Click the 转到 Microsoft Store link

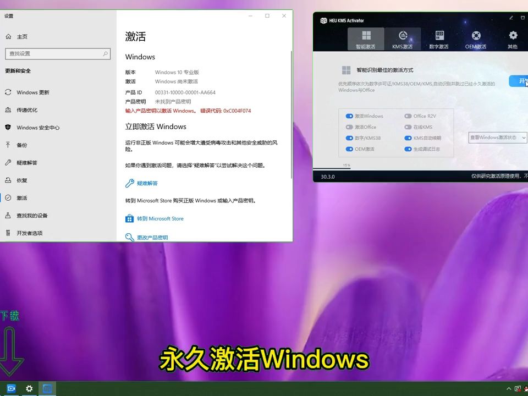point(160,218)
